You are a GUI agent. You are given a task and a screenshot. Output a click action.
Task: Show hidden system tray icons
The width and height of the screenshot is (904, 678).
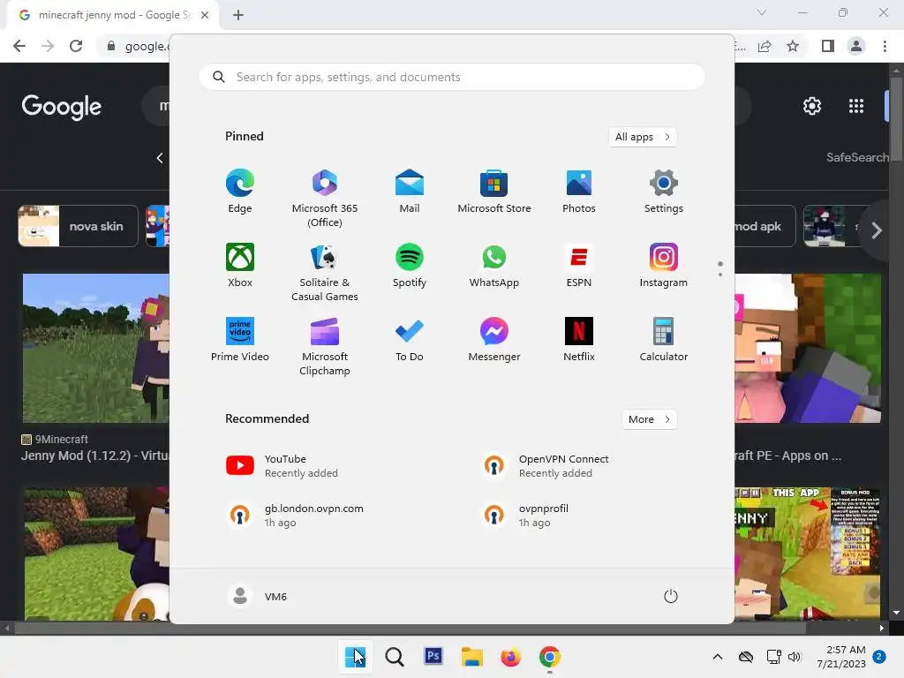[718, 657]
